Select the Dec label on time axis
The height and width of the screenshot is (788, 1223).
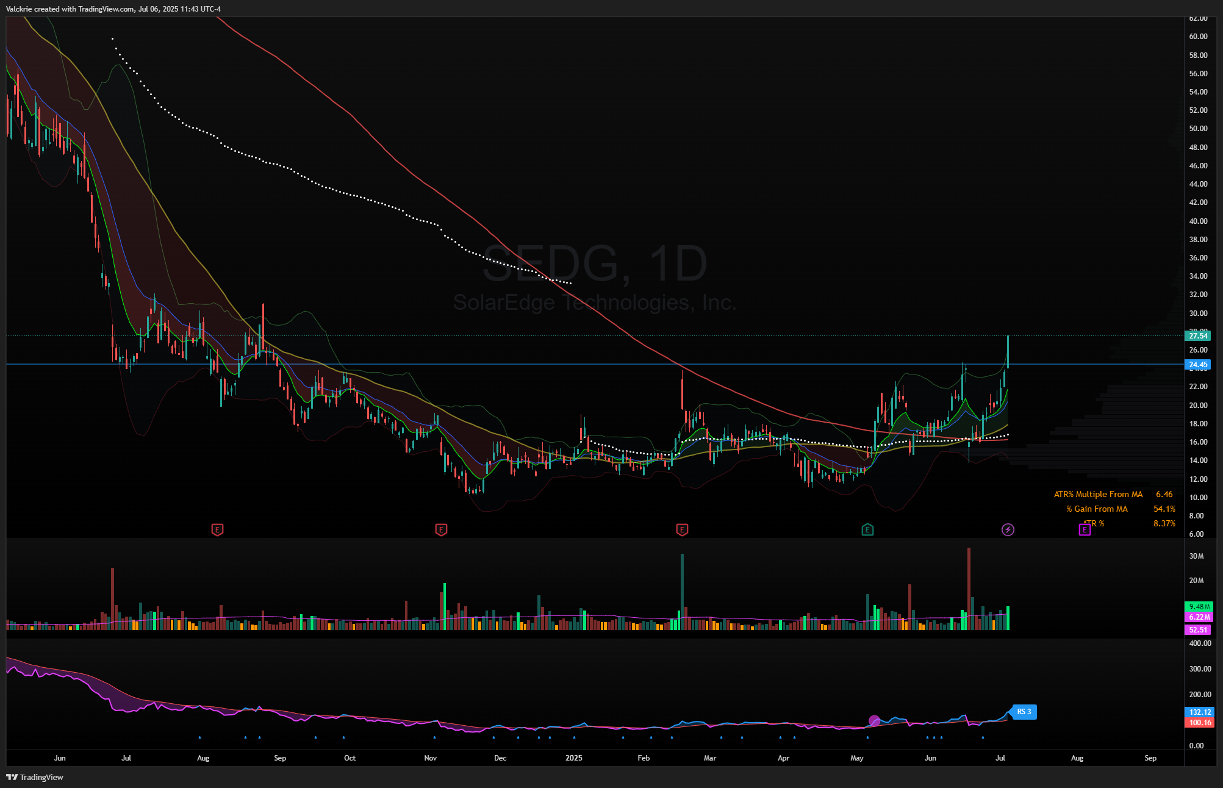click(x=500, y=758)
